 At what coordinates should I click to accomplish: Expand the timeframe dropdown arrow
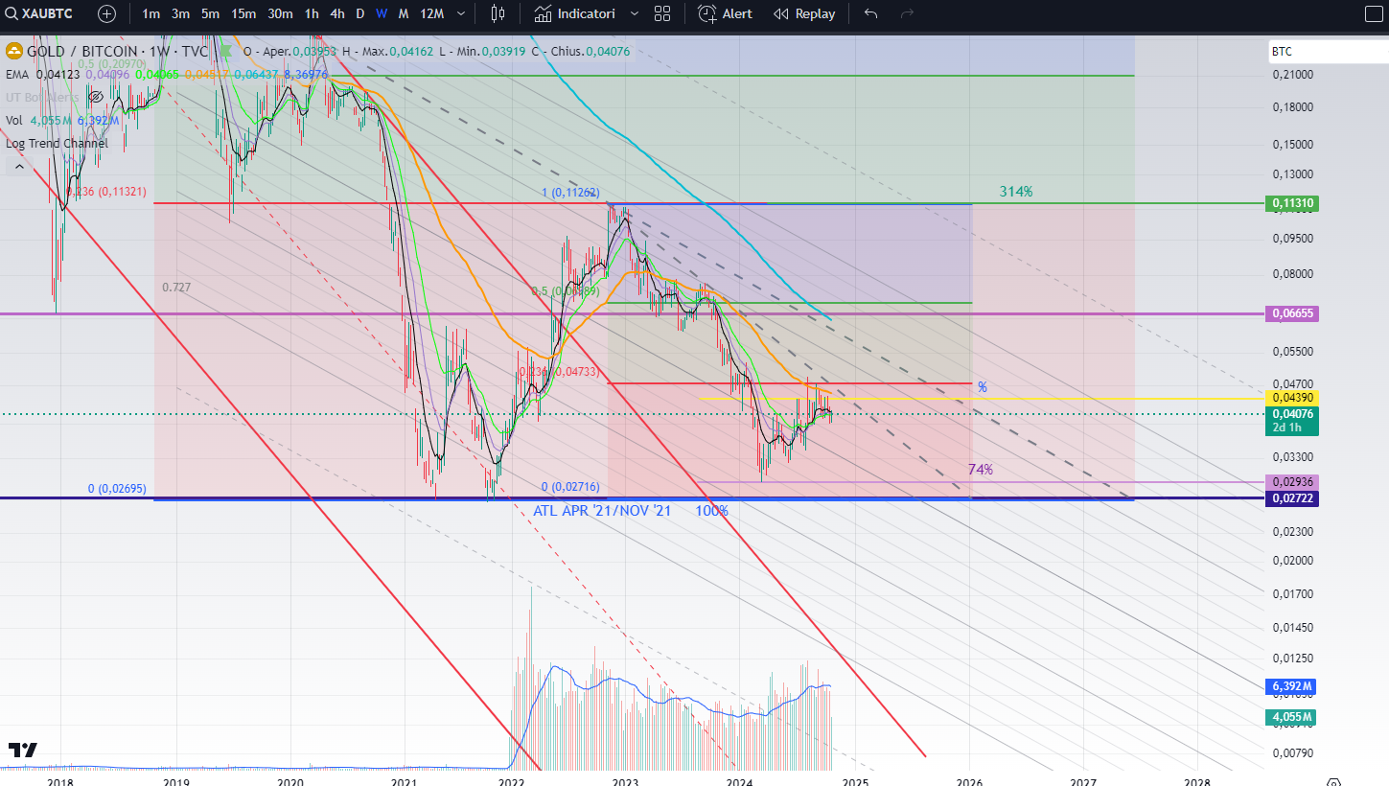(x=459, y=14)
